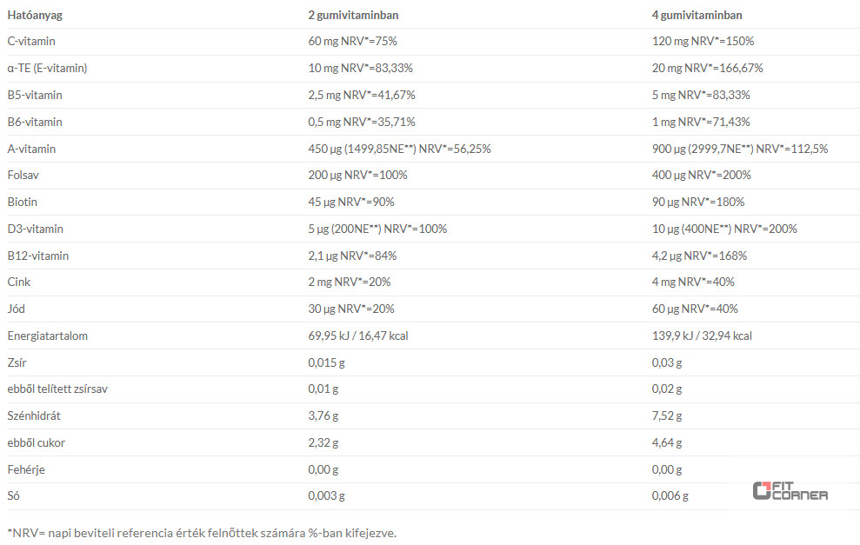The height and width of the screenshot is (545, 860).
Task: Click the NRV footnote text
Action: [202, 533]
